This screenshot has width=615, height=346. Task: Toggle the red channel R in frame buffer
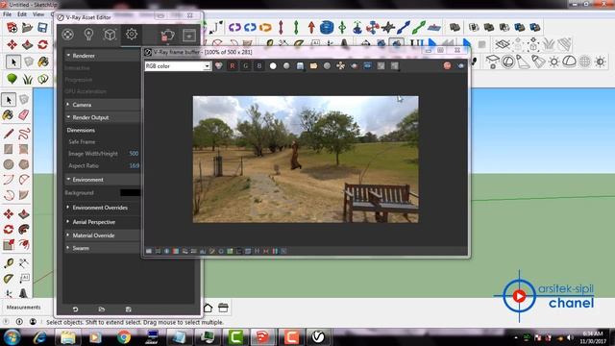pyautogui.click(x=233, y=66)
